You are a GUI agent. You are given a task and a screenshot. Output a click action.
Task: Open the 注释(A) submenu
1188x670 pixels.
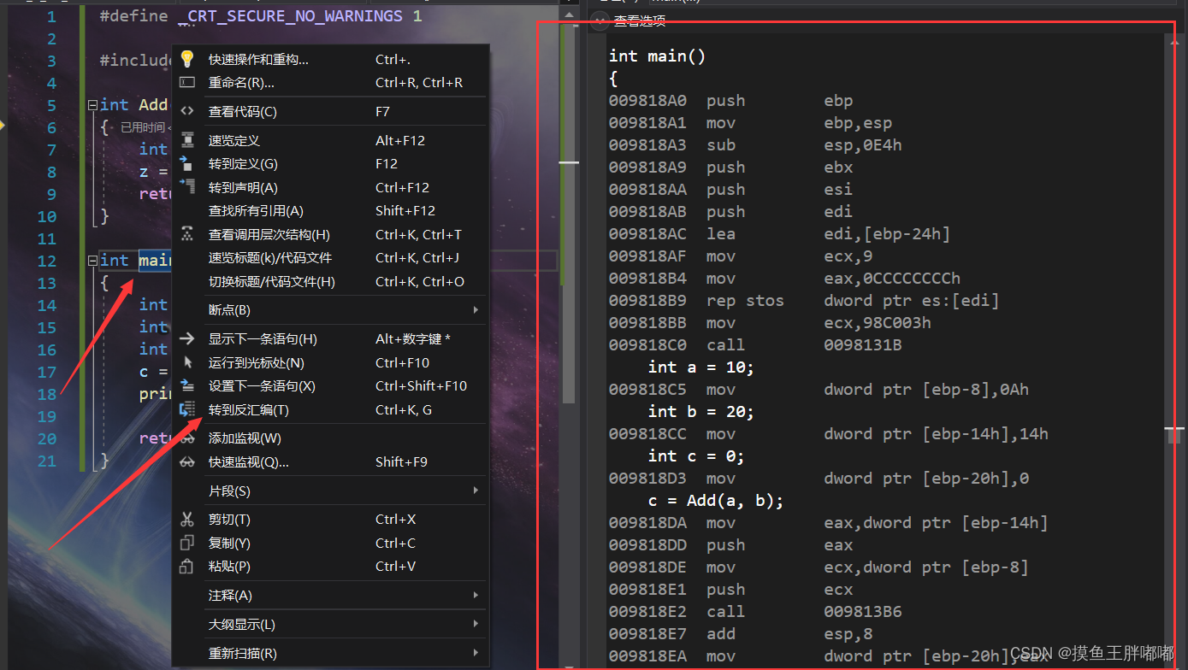coord(329,595)
